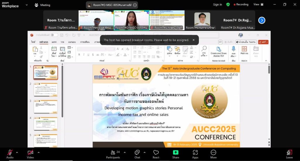Viewport: 300px width, 161px height.
Task: Click the magnifier Editing icon
Action: (204, 49)
